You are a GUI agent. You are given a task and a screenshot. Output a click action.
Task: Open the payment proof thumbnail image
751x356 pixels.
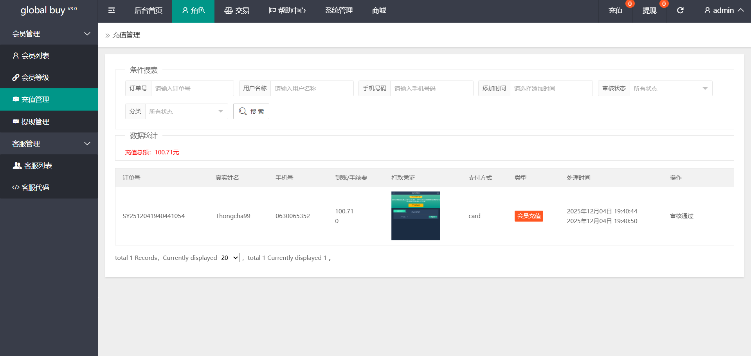[x=416, y=216]
